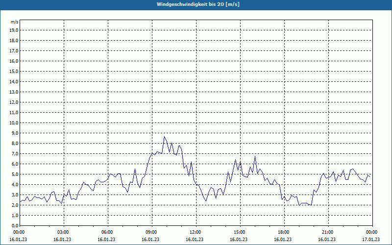Click the 17,0 y-axis label
The height and width of the screenshot is (245, 392).
pyautogui.click(x=14, y=51)
